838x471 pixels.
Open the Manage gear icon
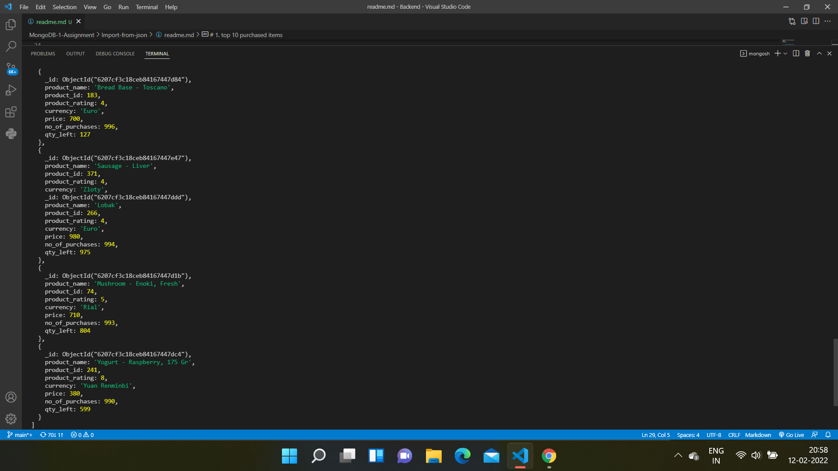10,419
